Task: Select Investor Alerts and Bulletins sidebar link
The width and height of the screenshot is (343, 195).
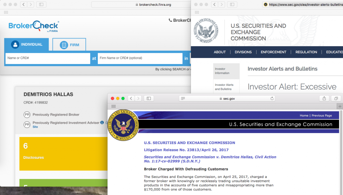Action: pyautogui.click(x=226, y=87)
